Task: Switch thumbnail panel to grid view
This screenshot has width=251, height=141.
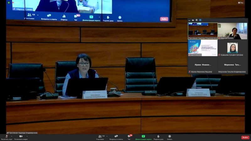Action: point(200,20)
